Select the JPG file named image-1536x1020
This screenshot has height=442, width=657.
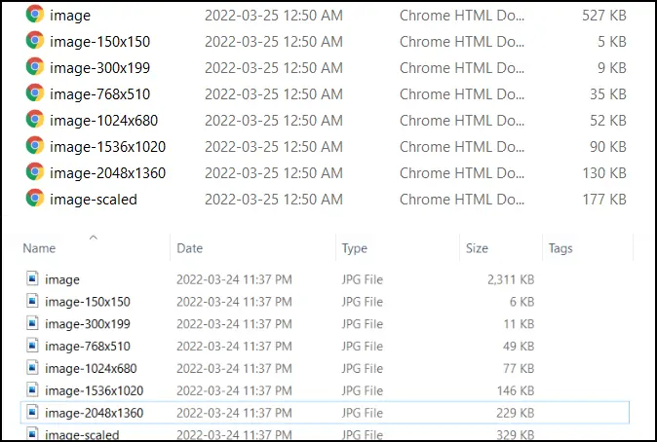point(93,390)
